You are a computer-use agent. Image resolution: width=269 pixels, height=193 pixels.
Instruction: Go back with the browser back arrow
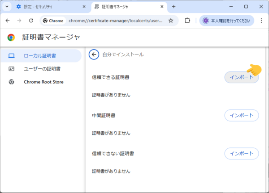pos(8,21)
